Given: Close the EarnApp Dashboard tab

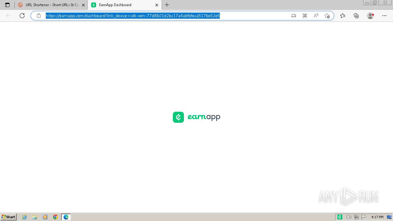Looking at the screenshot, I should tap(157, 5).
